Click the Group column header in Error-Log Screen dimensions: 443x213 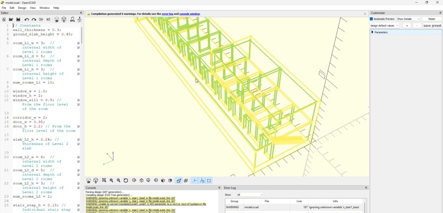tap(235, 201)
